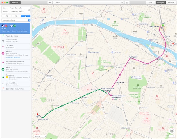The image size is (177, 139).
Task: Click the Les Halles station on map
Action: (x=160, y=27)
